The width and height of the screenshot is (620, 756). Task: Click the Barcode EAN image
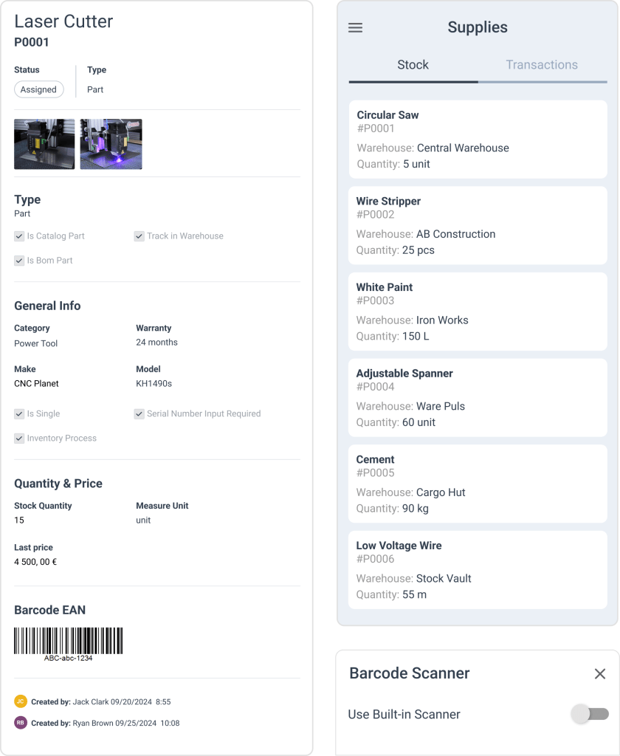pyautogui.click(x=69, y=641)
